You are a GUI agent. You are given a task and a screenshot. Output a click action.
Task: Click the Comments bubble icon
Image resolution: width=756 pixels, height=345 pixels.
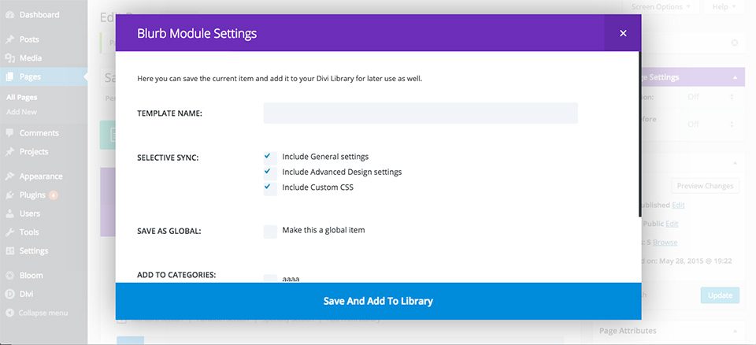pos(9,133)
